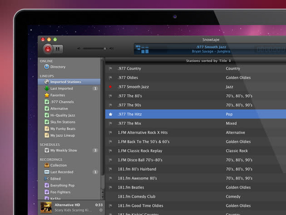Click the low volume speaker icon
The height and width of the screenshot is (215, 286).
[78, 49]
